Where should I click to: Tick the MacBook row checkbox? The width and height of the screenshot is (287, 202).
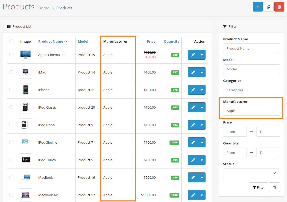tap(11, 177)
